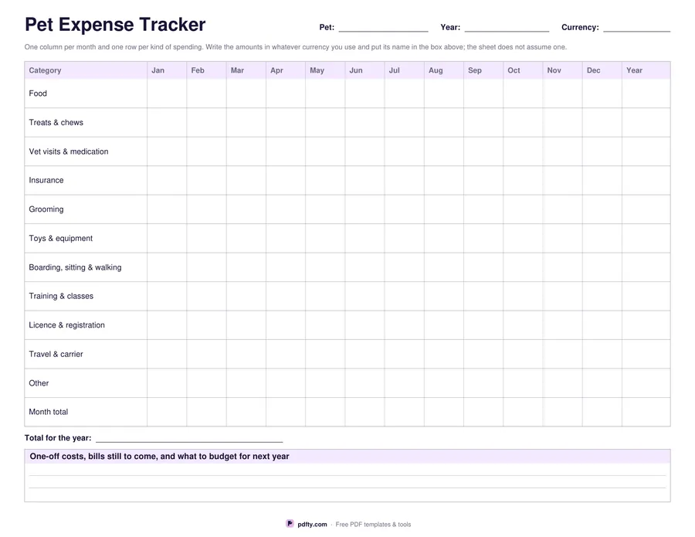Click the Total for the year line
This screenshot has height=537, width=695.
pyautogui.click(x=189, y=437)
